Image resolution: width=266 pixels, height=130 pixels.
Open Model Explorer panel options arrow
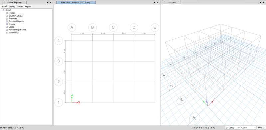(x=48, y=3)
